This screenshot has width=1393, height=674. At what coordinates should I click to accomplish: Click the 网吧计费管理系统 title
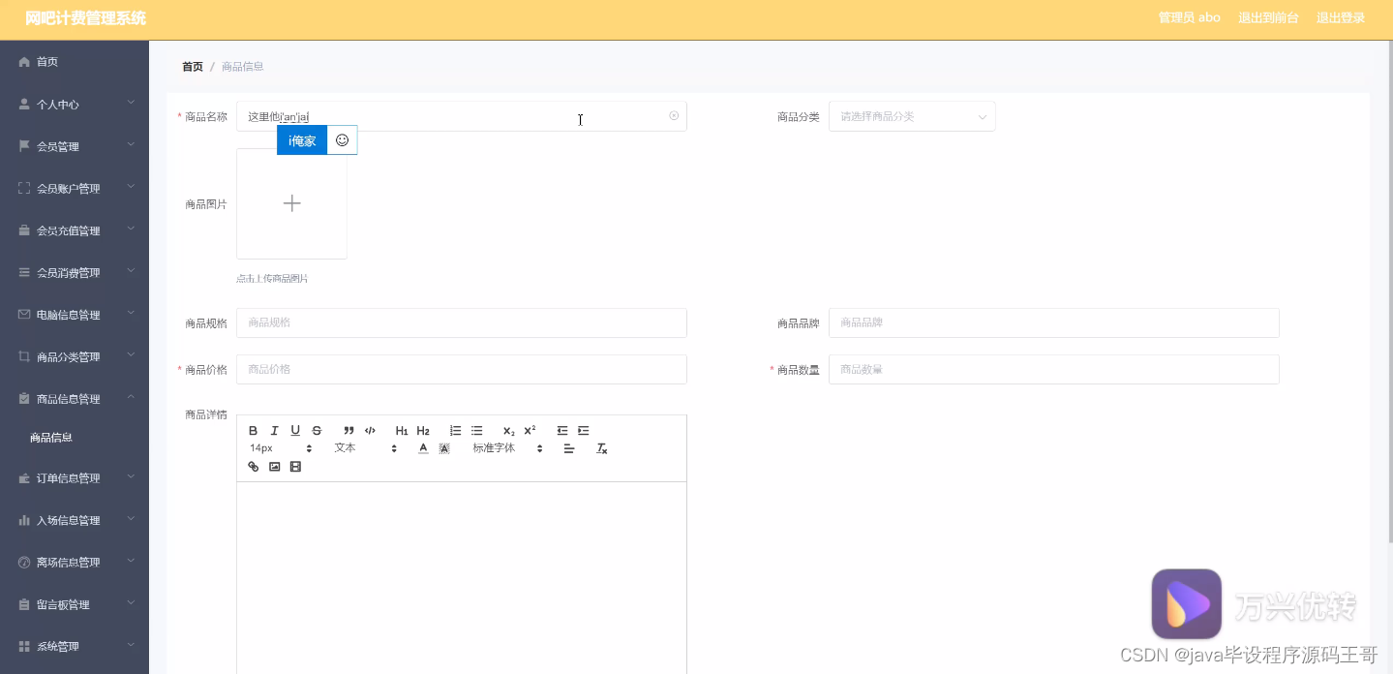pos(85,18)
